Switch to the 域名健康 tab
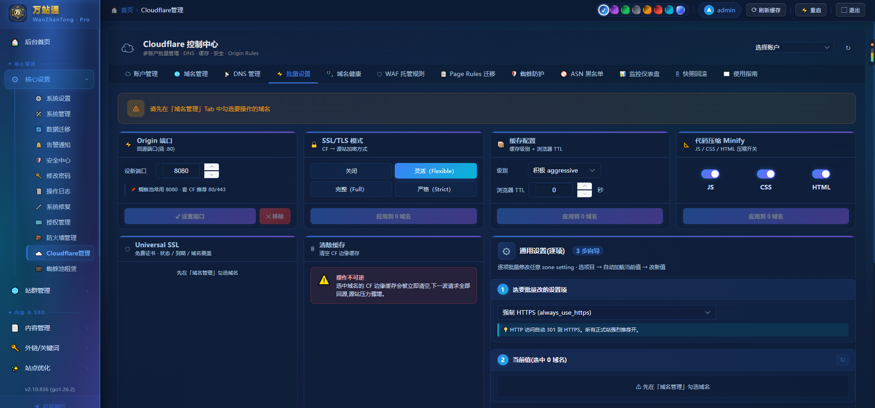This screenshot has width=875, height=408. click(344, 74)
